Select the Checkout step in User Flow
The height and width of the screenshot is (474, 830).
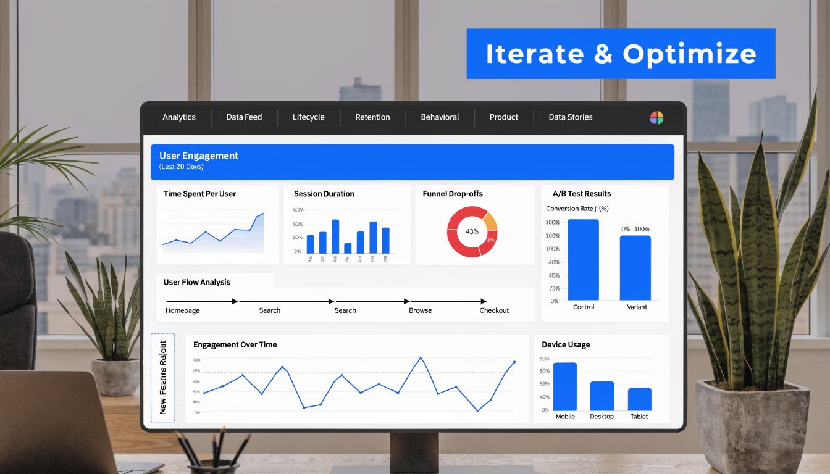(493, 310)
